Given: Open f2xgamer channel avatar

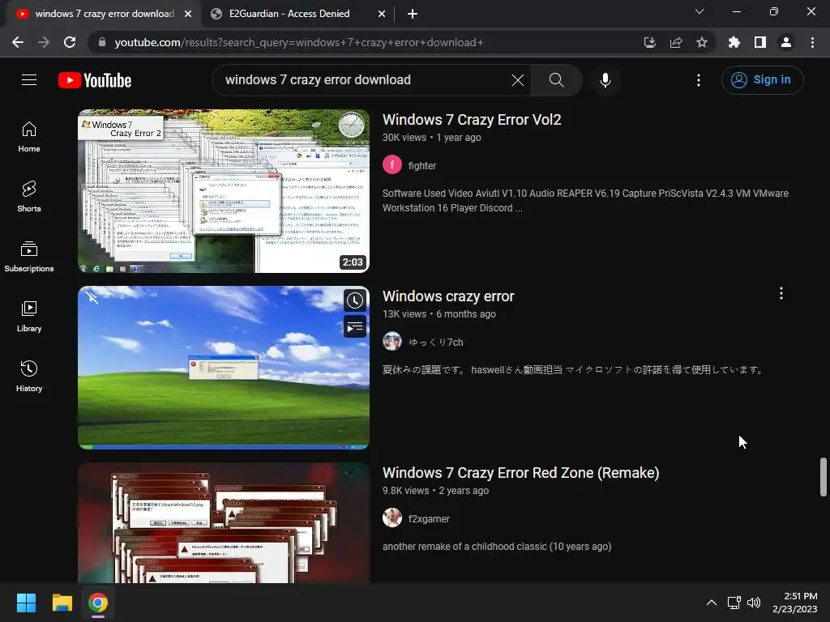Looking at the screenshot, I should (392, 518).
